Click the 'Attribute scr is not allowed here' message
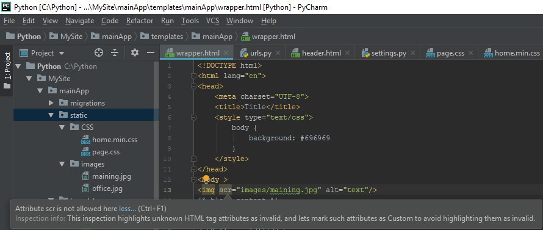The width and height of the screenshot is (543, 230). coord(66,209)
